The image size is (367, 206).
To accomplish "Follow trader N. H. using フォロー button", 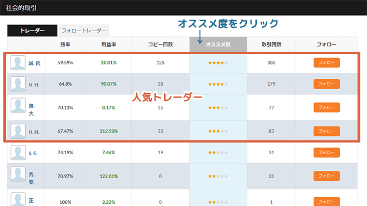I will pyautogui.click(x=326, y=84).
